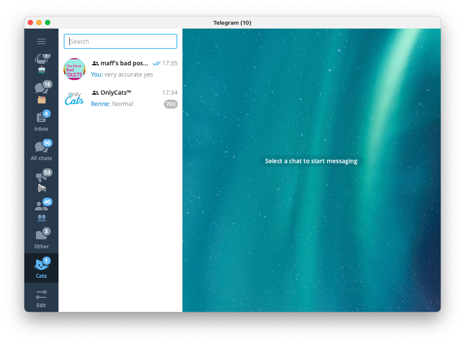Click the You Have Bad Taste avatar
The width and height of the screenshot is (465, 344).
coord(75,69)
